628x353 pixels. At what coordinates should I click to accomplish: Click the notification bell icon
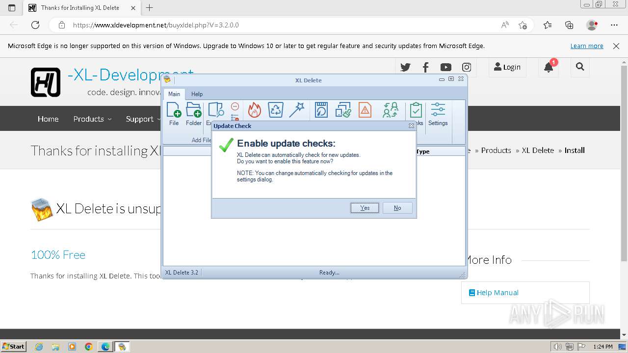coord(549,68)
